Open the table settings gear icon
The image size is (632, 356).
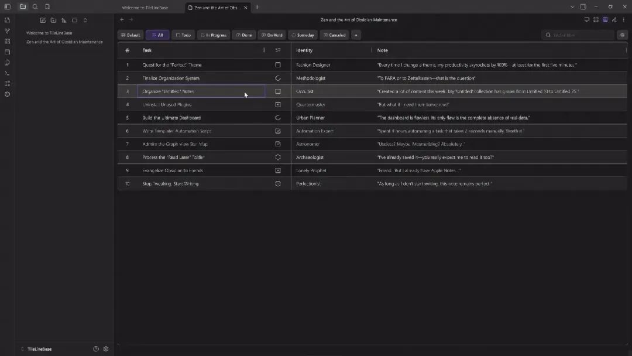(x=622, y=35)
